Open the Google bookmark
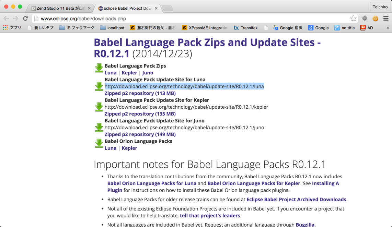392x227 pixels. [318, 28]
